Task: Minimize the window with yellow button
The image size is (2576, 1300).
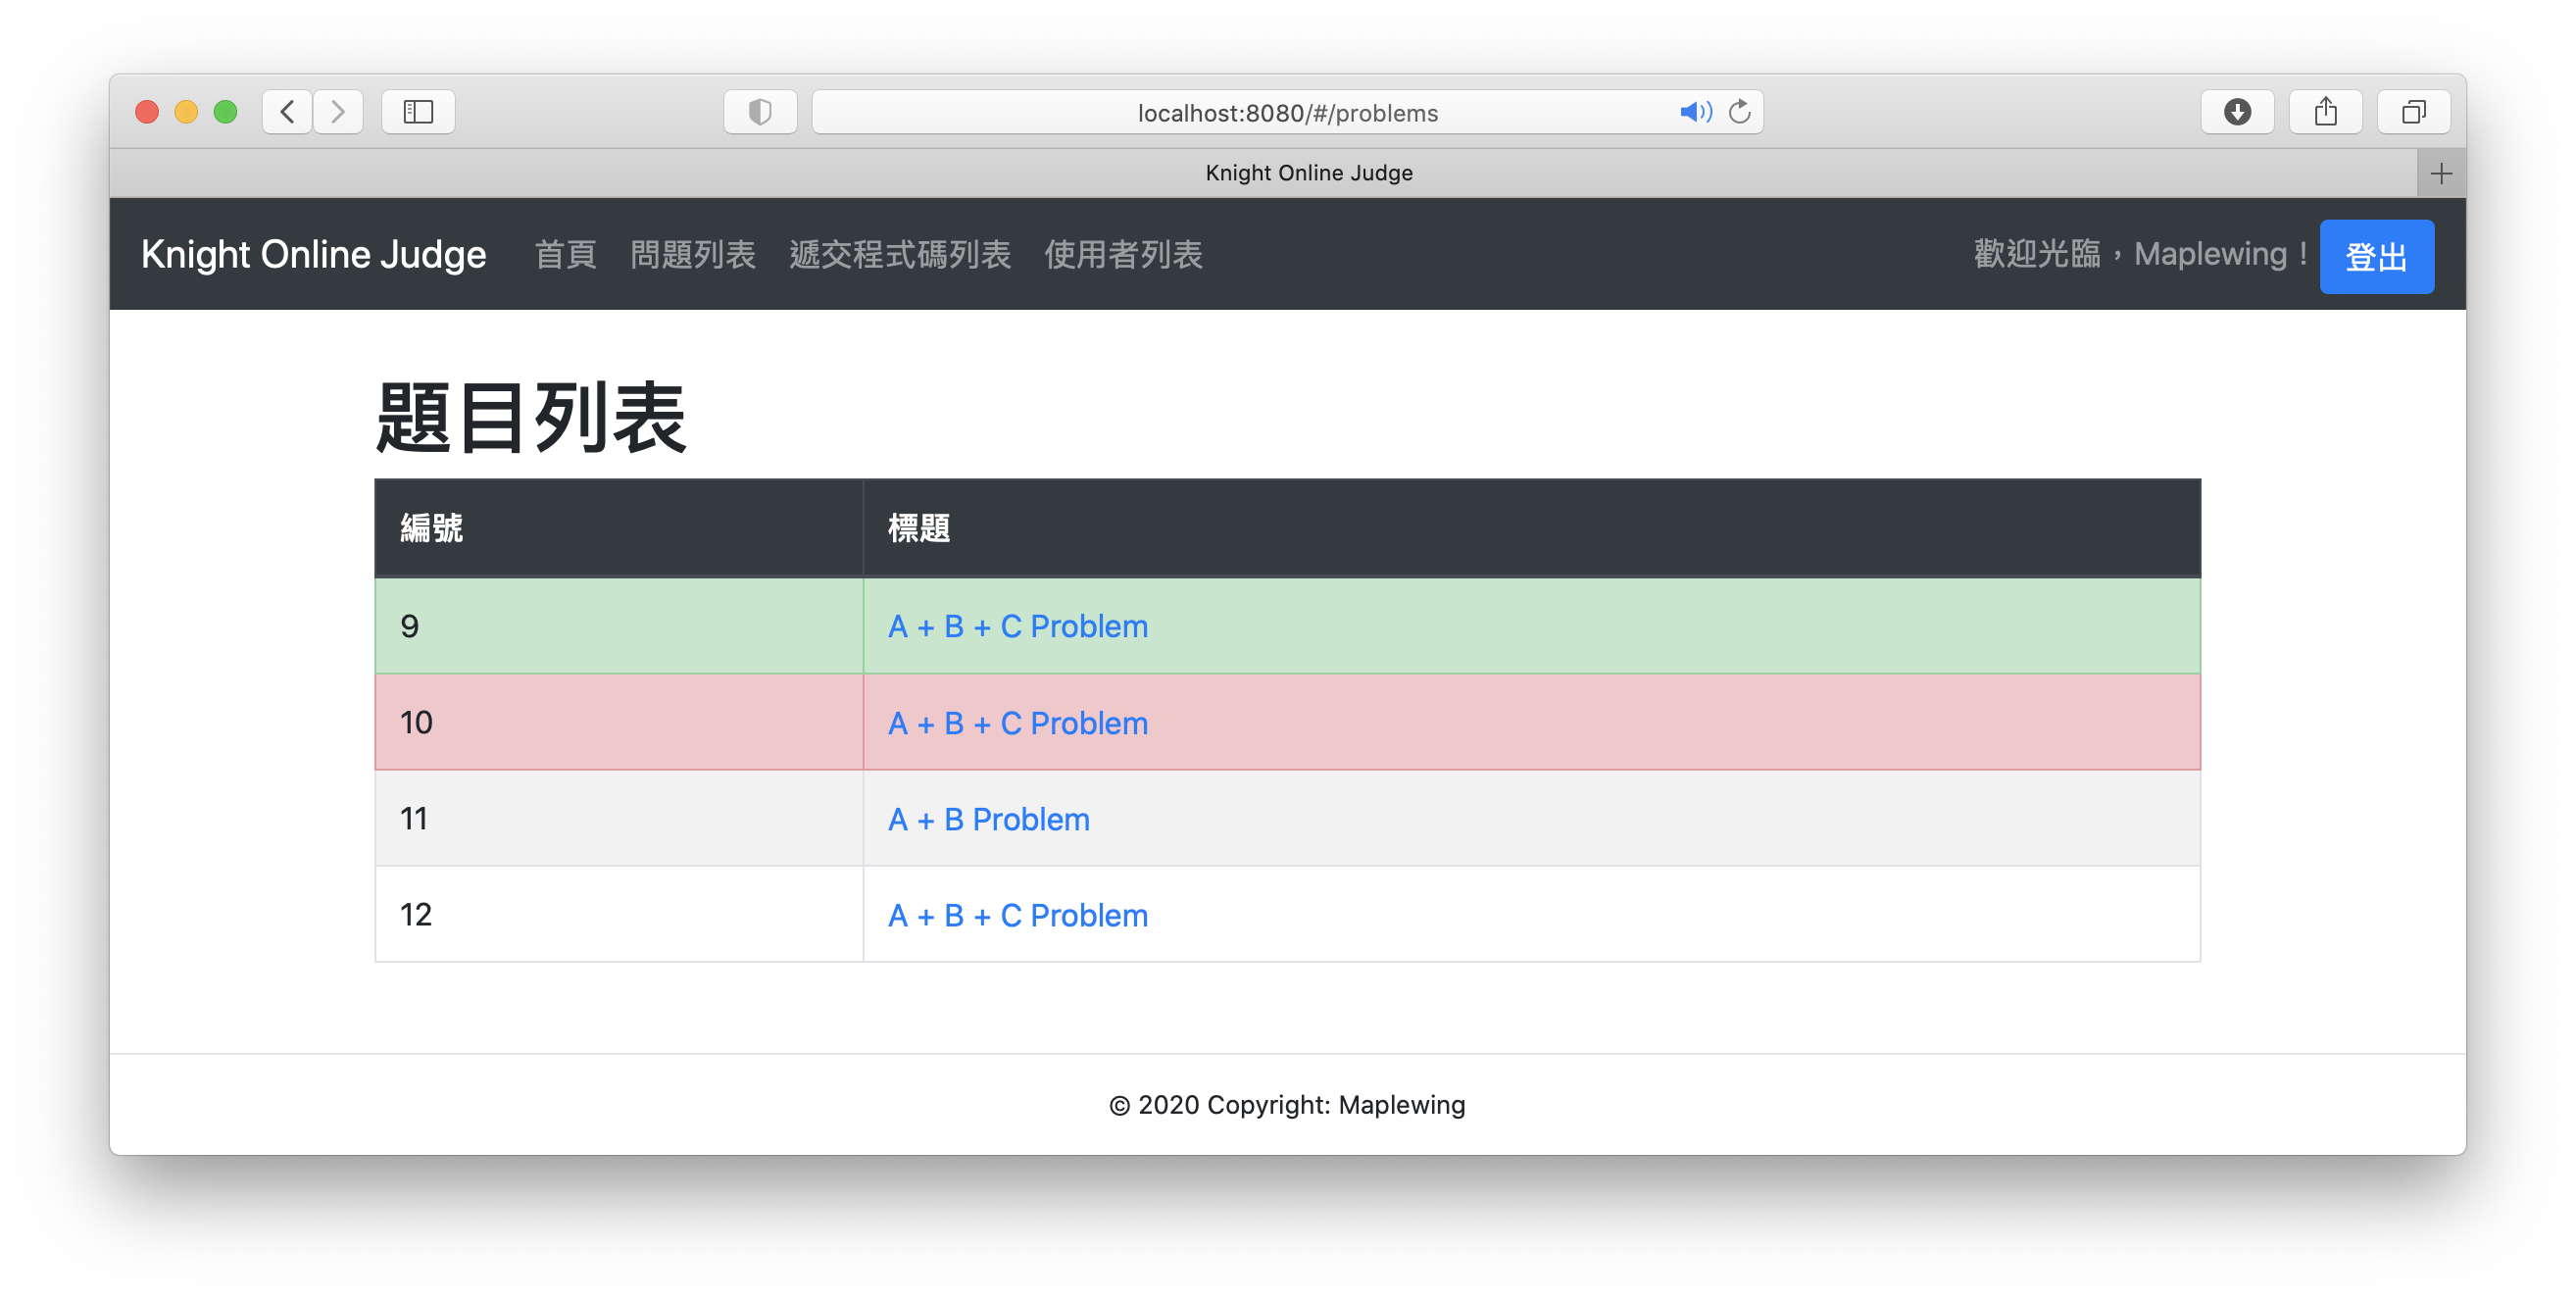Action: click(x=186, y=111)
